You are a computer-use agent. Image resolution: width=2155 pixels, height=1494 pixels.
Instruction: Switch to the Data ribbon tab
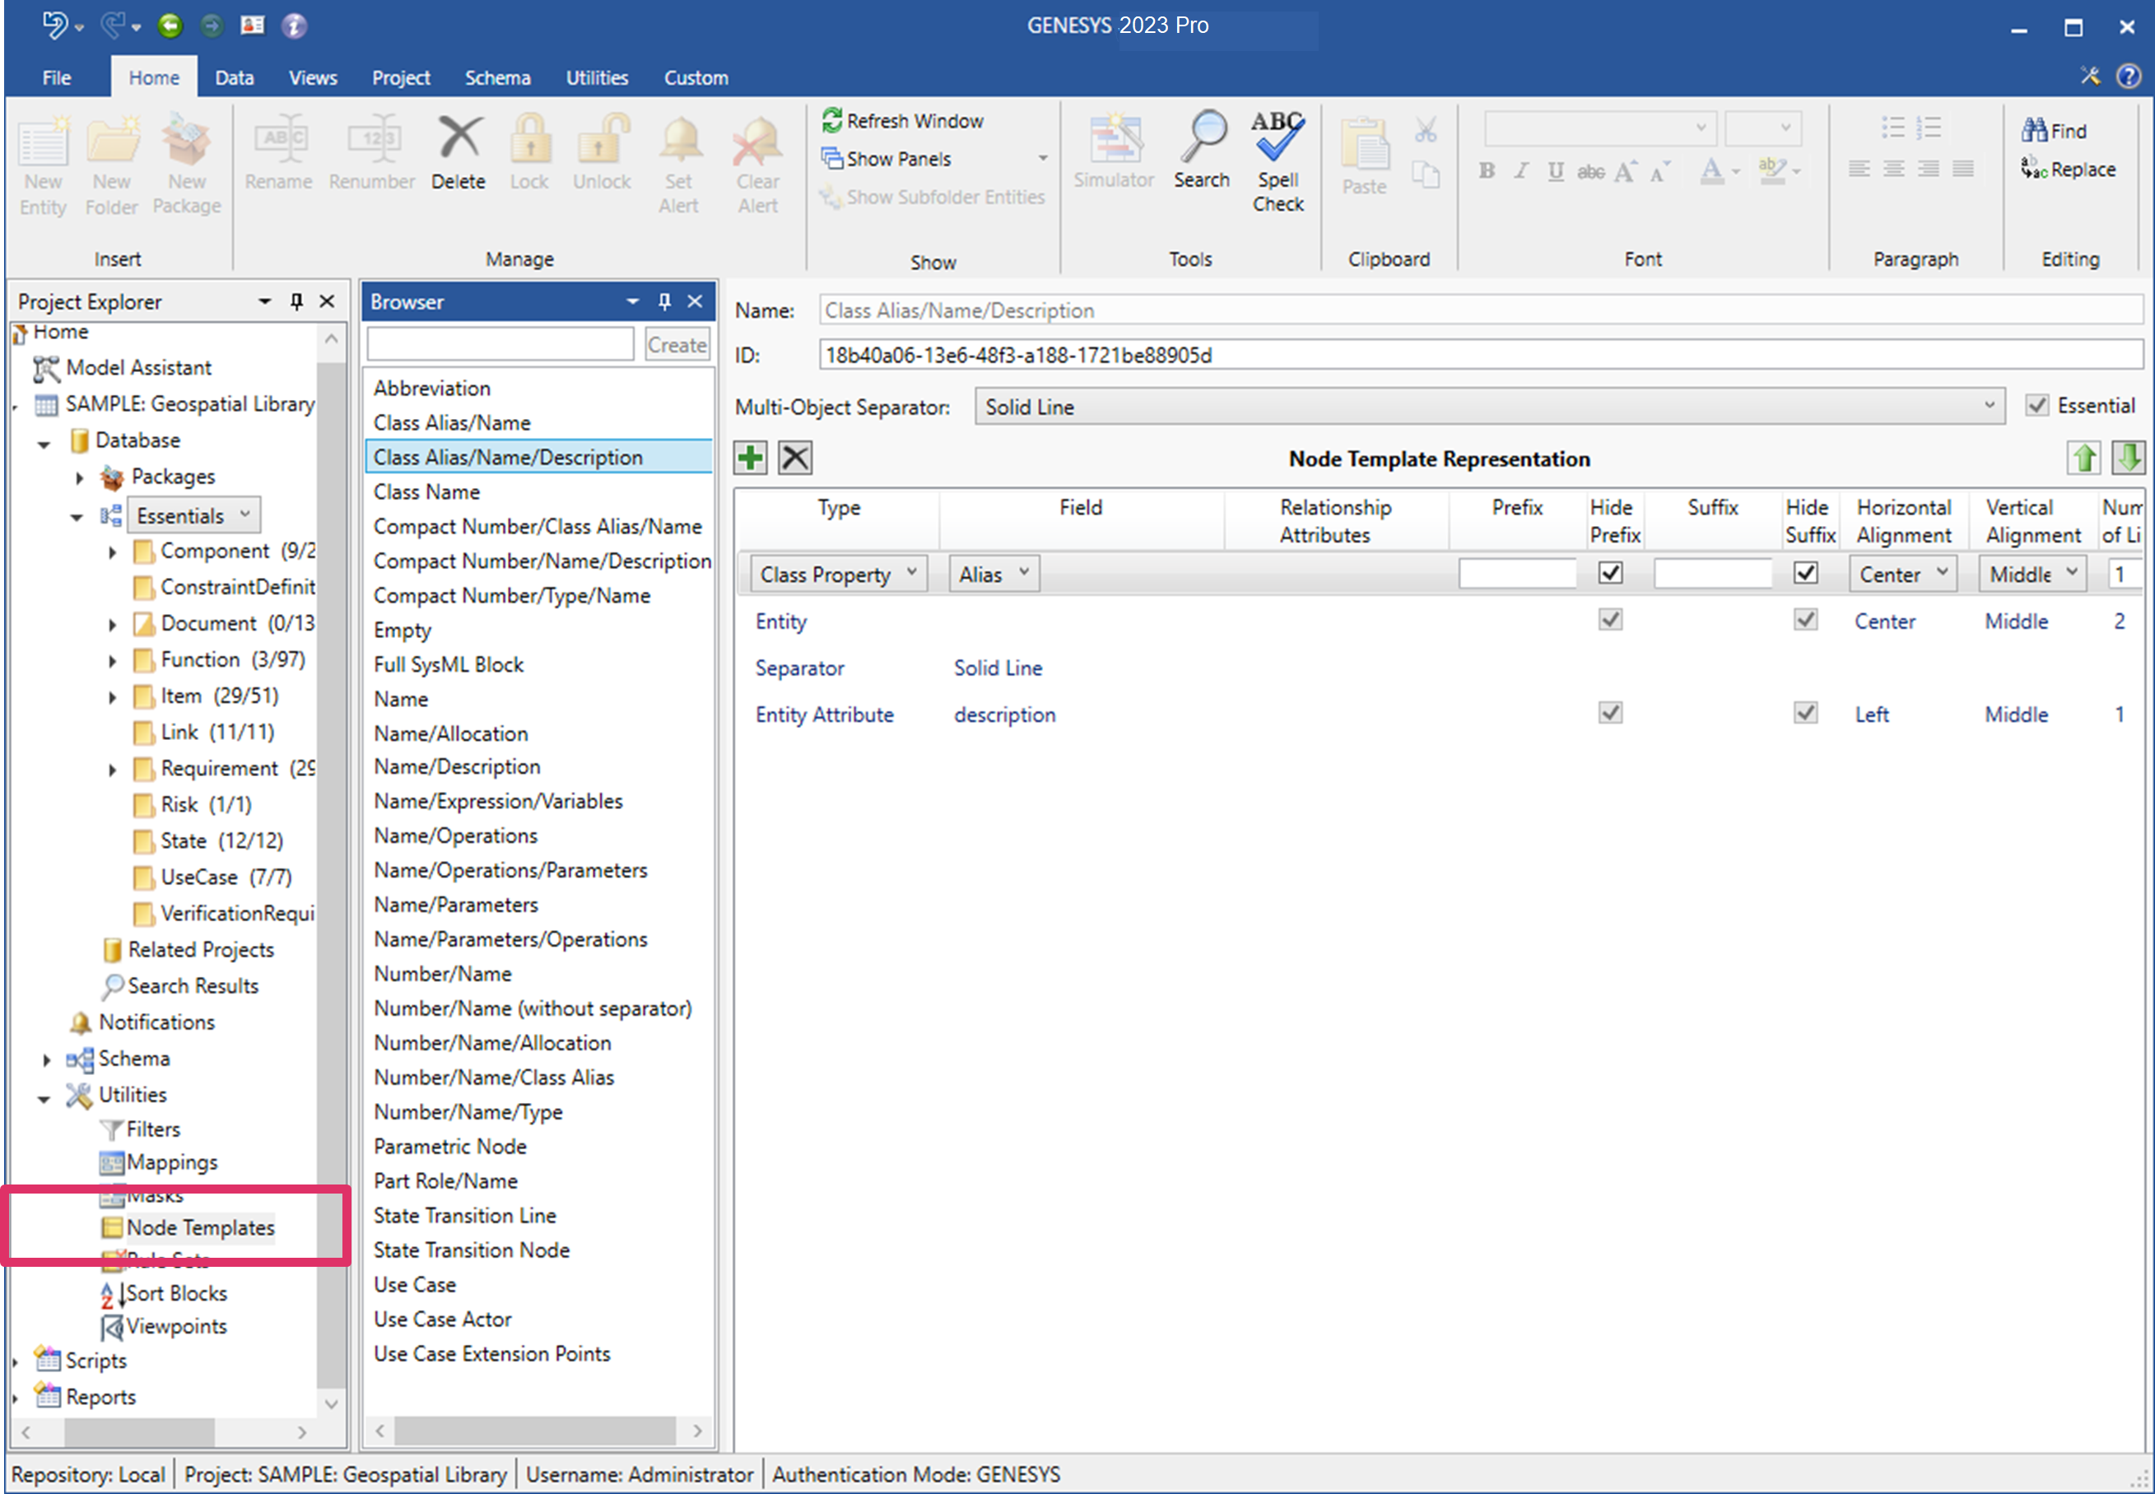tap(234, 77)
